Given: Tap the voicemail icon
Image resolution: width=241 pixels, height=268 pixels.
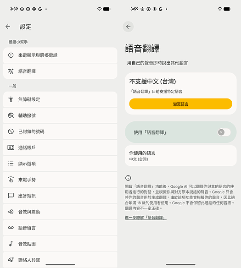Looking at the screenshot, I should click(x=11, y=228).
